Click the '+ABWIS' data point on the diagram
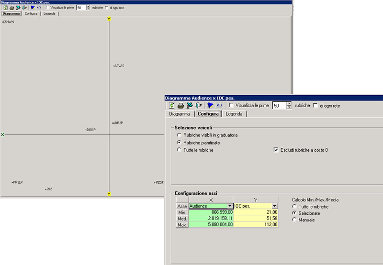This screenshot has width=383, height=265. [118, 66]
